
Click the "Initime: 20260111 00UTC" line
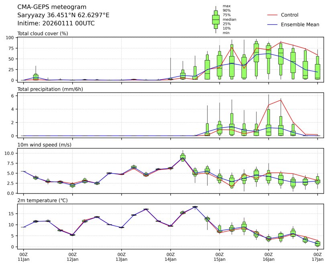pyautogui.click(x=56, y=23)
